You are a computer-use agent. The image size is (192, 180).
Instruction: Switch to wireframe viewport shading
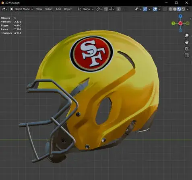[171, 9]
